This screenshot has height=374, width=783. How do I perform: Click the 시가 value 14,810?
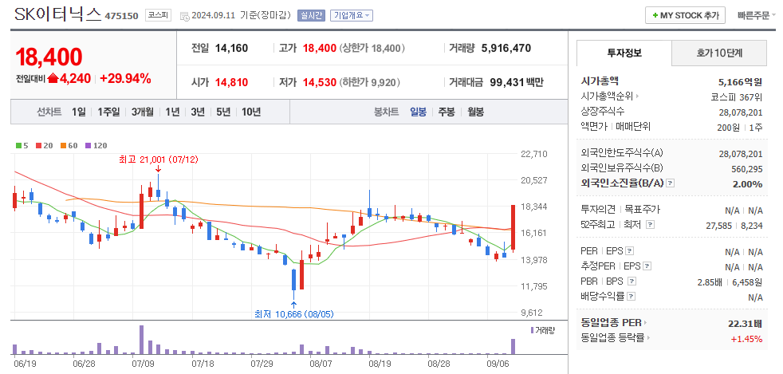(231, 82)
